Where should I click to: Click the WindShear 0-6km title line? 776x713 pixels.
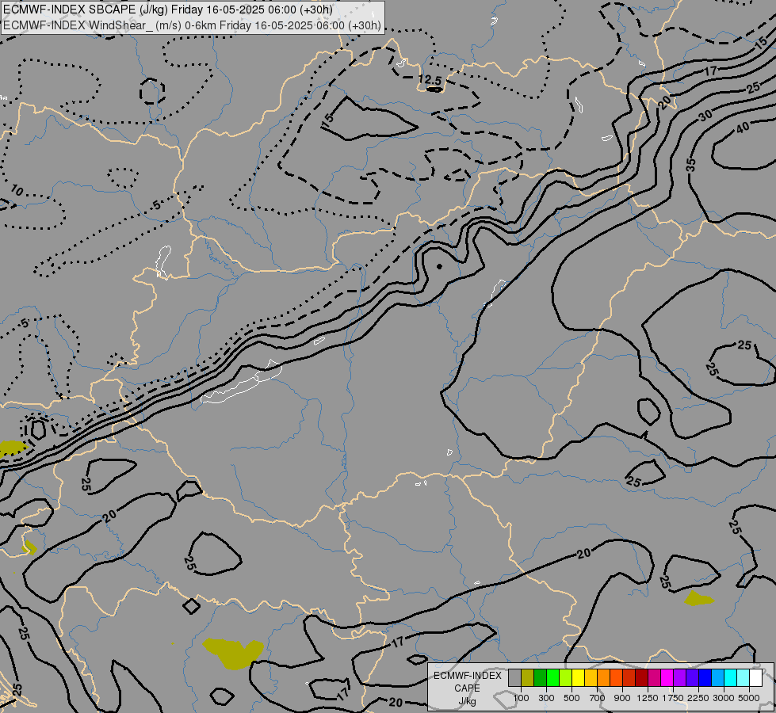coord(192,25)
